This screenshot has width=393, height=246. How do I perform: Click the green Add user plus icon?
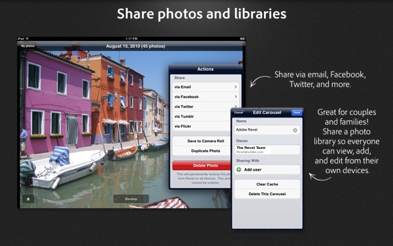pyautogui.click(x=239, y=169)
